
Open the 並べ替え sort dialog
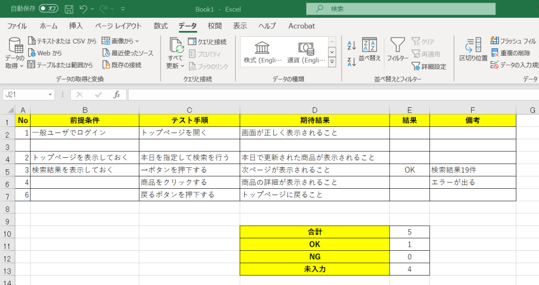(370, 50)
